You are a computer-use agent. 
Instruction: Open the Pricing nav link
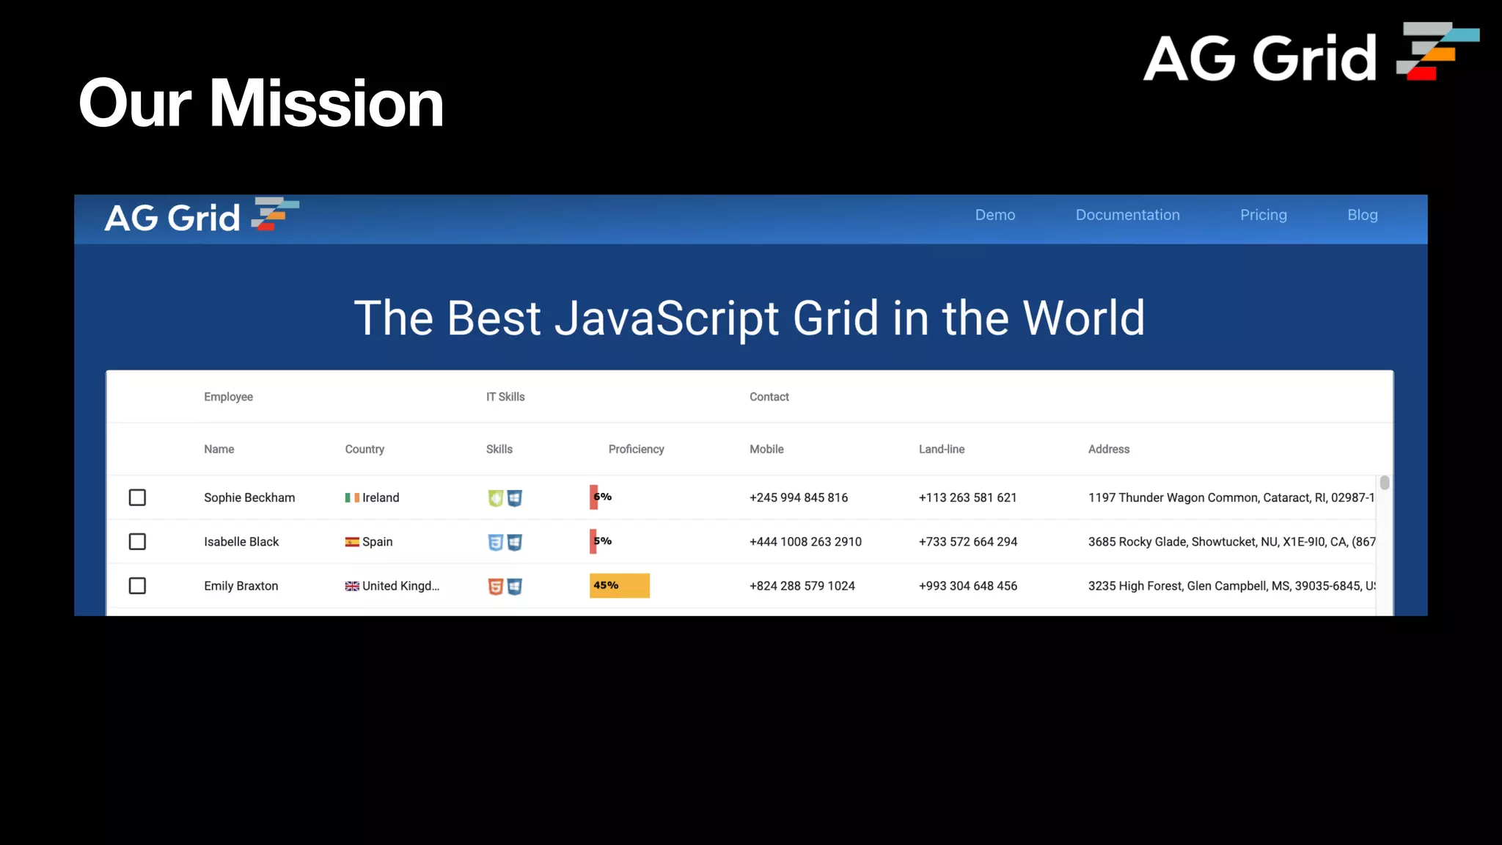(1263, 215)
